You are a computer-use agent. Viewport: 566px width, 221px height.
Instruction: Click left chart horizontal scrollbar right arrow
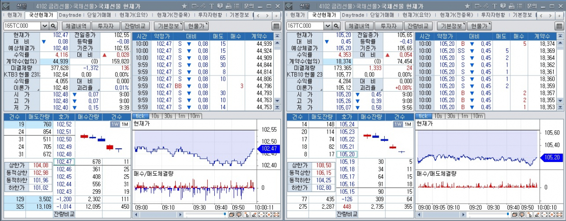(x=181, y=214)
